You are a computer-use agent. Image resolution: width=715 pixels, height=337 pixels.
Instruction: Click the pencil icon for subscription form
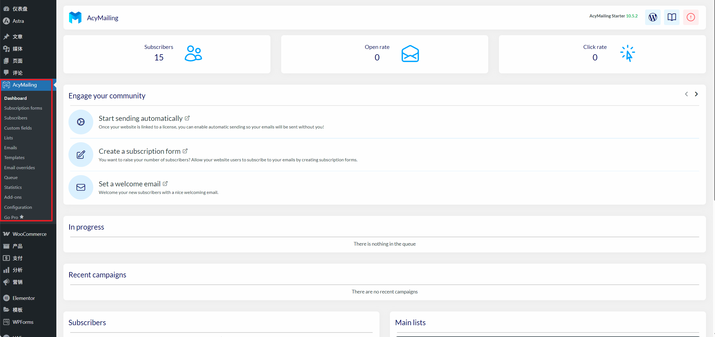pyautogui.click(x=81, y=155)
